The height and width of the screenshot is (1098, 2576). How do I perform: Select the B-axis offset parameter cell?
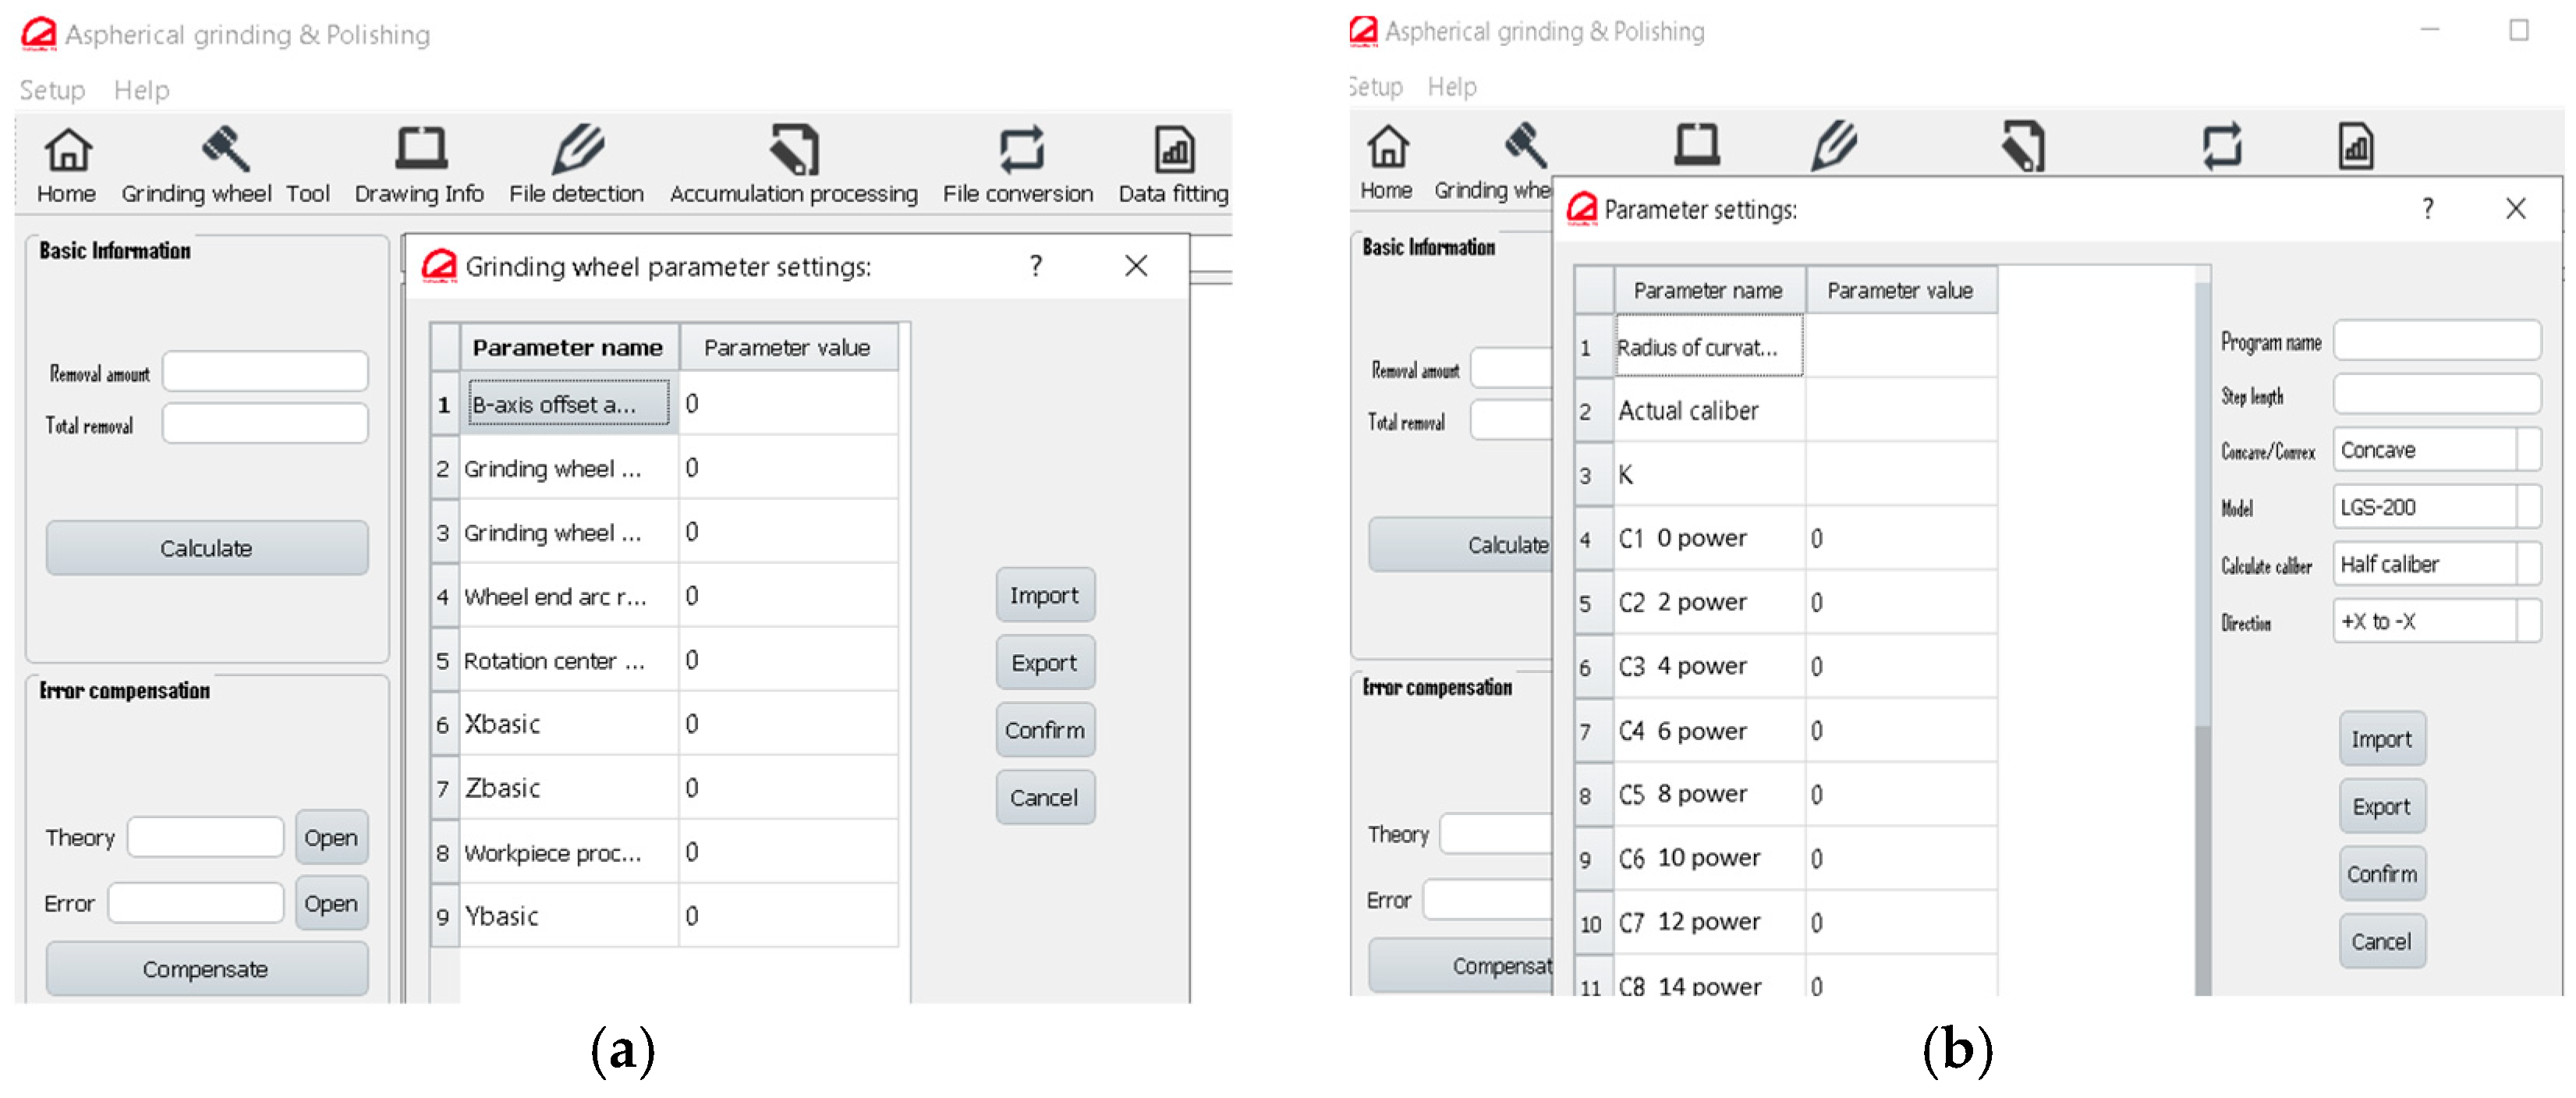click(x=568, y=405)
